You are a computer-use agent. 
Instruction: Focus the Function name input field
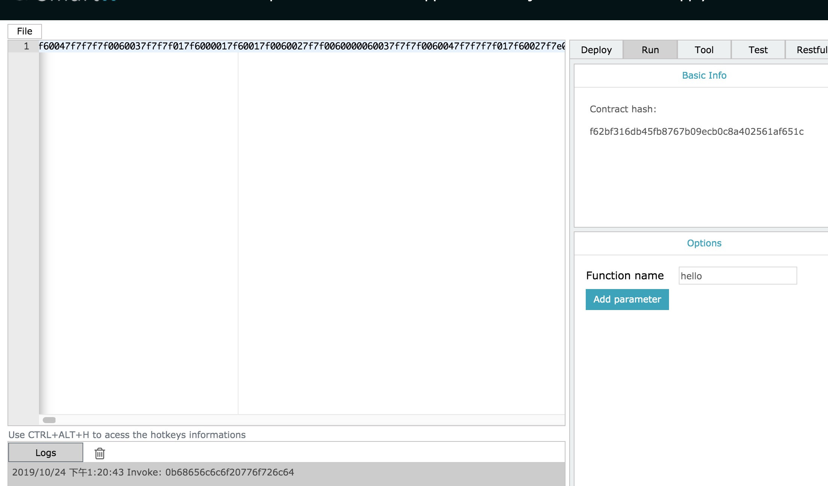click(x=737, y=276)
